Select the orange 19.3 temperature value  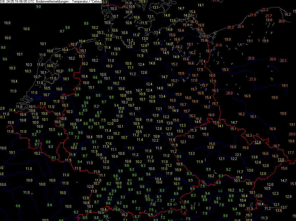point(225,69)
